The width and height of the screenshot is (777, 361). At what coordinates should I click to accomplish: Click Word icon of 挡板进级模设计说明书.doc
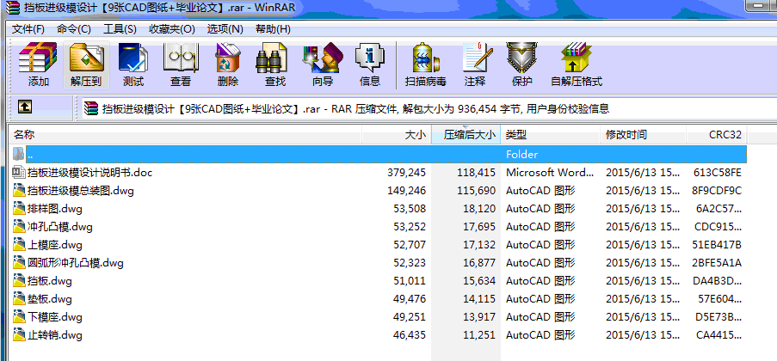tap(19, 172)
